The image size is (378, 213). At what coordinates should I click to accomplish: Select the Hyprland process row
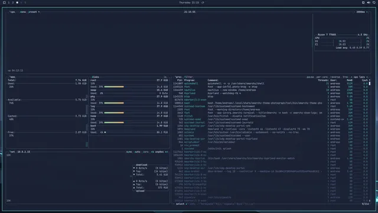271,93
